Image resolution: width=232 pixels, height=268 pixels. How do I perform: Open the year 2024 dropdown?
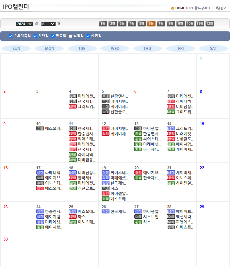(24, 24)
